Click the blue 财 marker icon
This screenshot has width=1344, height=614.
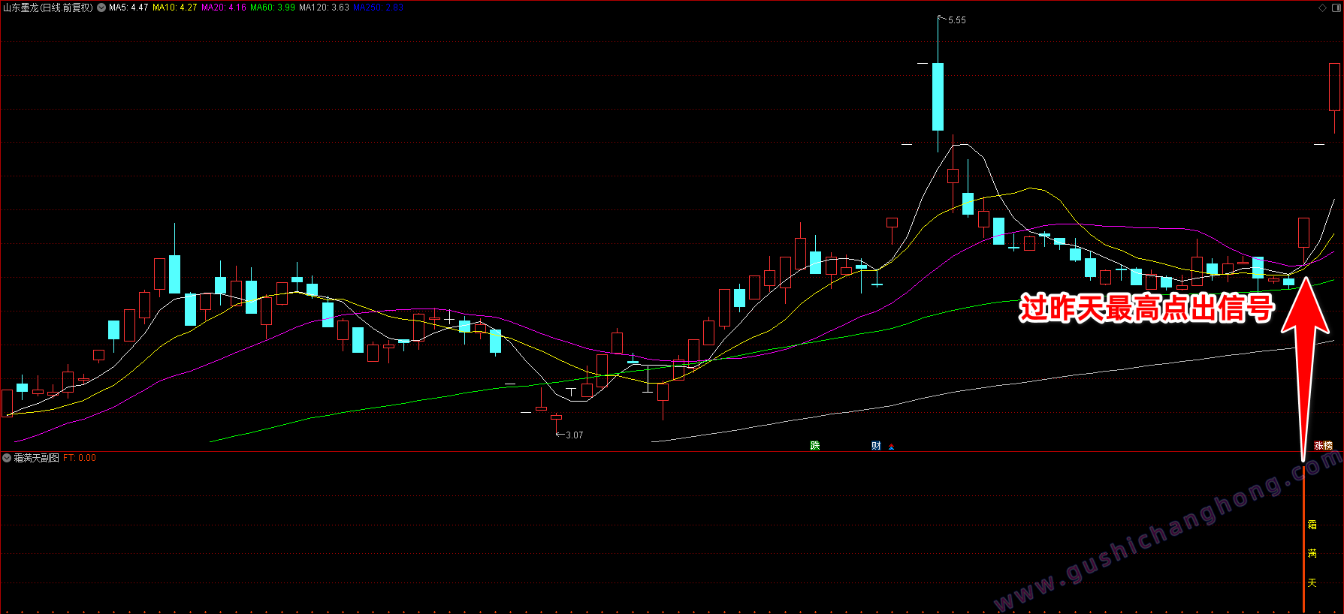click(x=876, y=446)
